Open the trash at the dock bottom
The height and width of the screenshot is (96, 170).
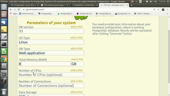4,92
